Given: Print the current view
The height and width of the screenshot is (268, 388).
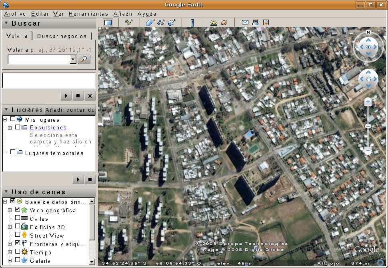Looking at the screenshot, I should (x=255, y=22).
